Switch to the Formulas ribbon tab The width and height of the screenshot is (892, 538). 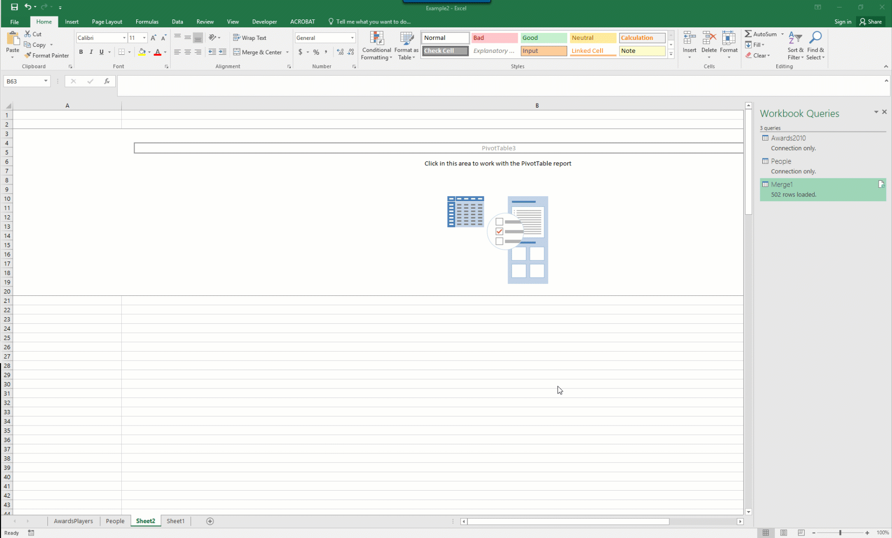(147, 22)
